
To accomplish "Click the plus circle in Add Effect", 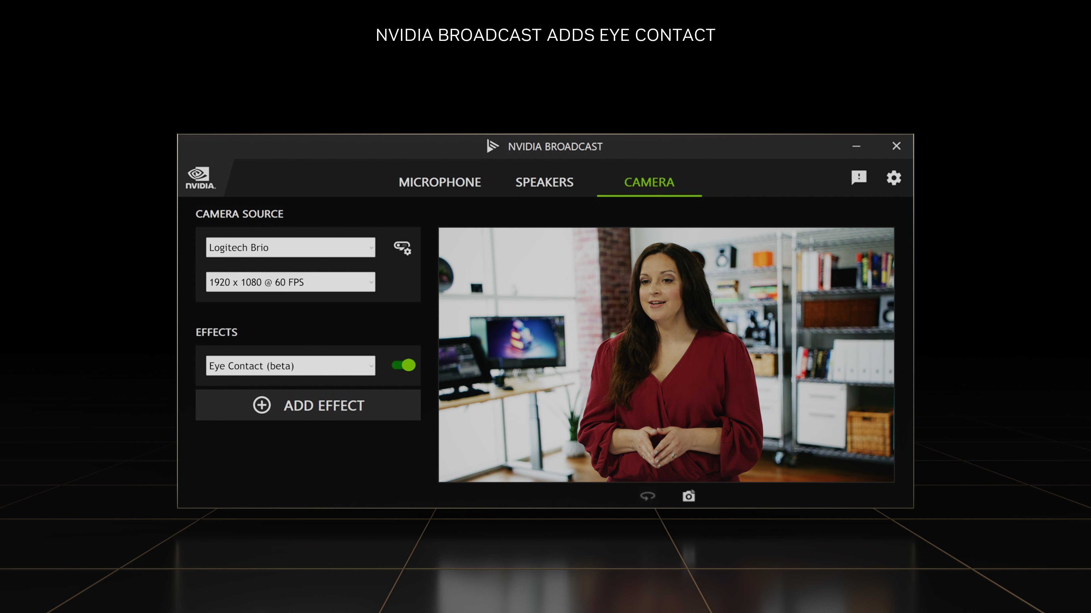I will [262, 405].
